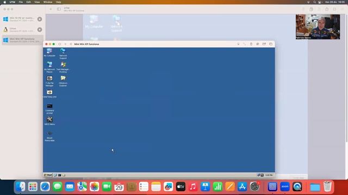Viewport: 348px width, 195px height.
Task: Launch 7-Zip File Manager desktop icon
Action: pos(49,81)
